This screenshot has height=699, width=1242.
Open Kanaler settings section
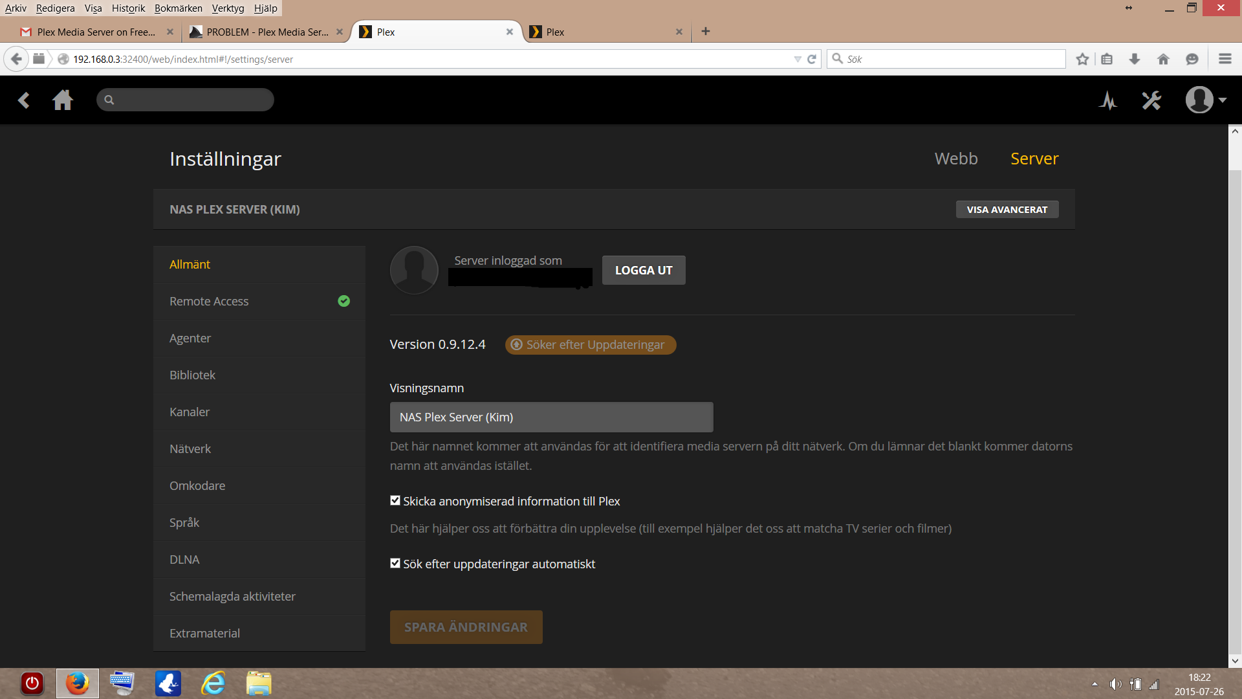[x=259, y=412]
